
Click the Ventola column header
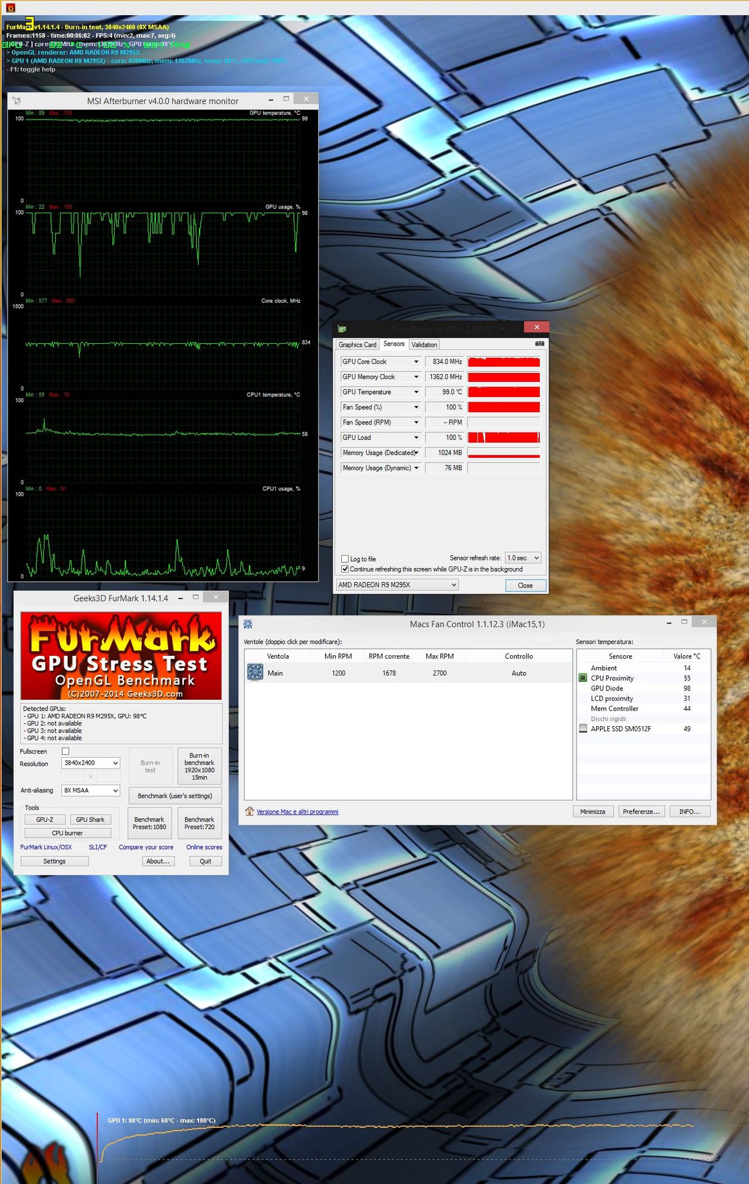click(278, 656)
